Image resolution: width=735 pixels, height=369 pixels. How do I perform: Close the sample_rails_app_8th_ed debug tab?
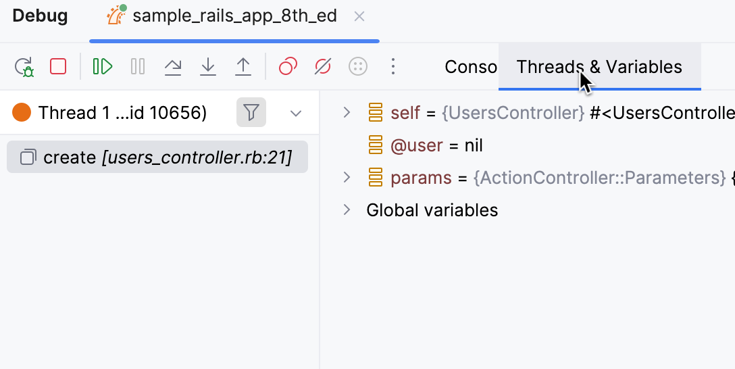pos(359,16)
